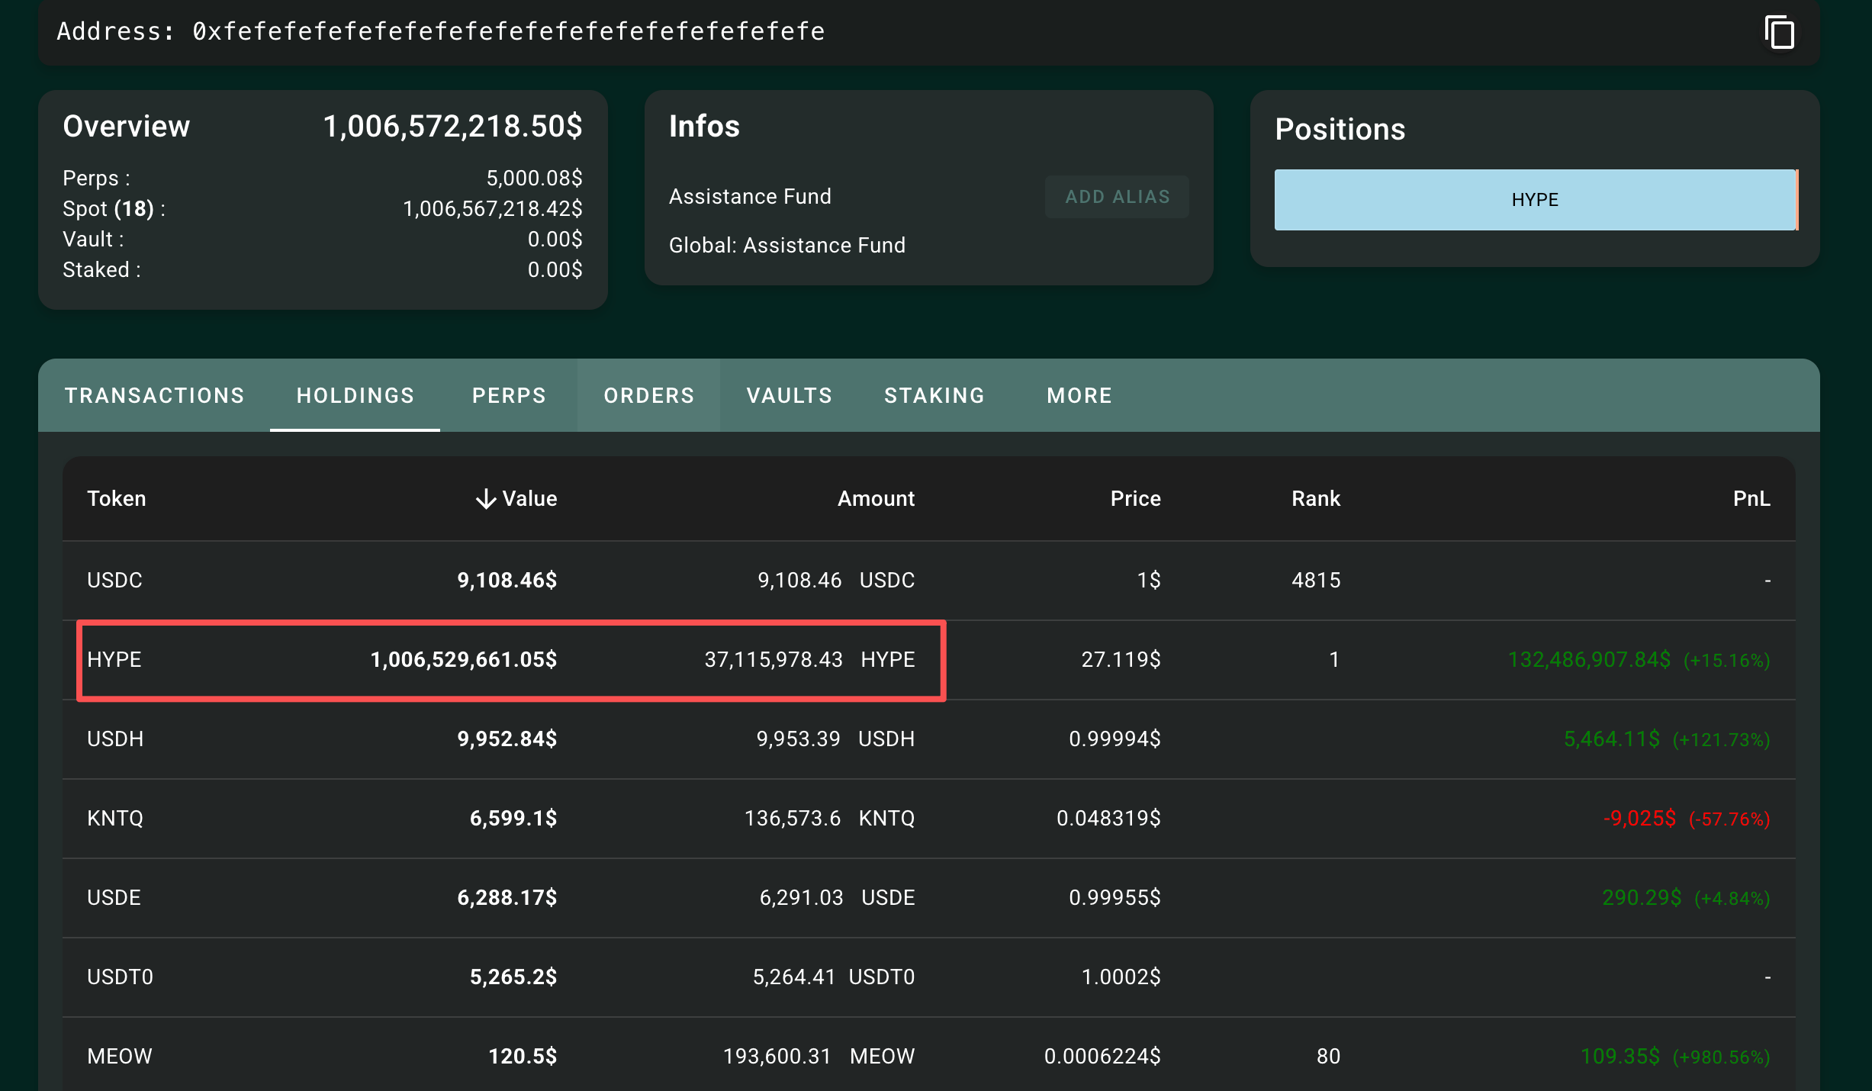The image size is (1872, 1091).
Task: Click the sort arrow beside Value header
Action: coord(485,499)
